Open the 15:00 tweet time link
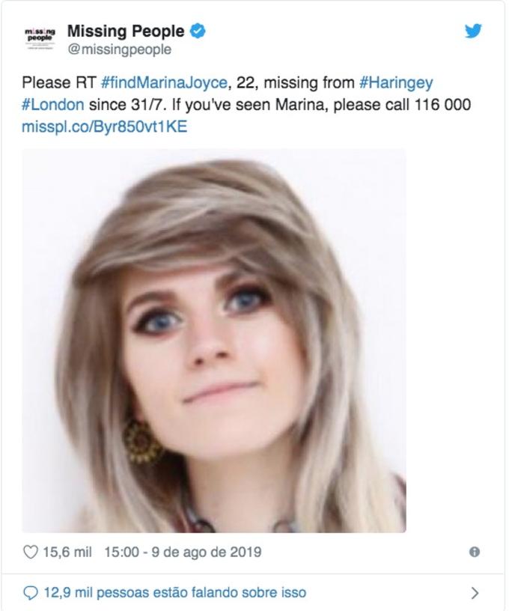This screenshot has width=509, height=611. (121, 552)
